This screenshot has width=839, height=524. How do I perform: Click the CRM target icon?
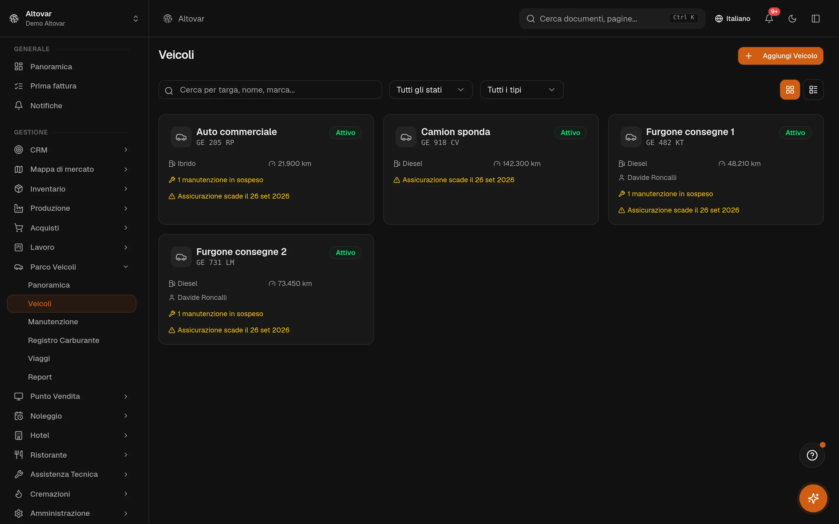click(19, 150)
